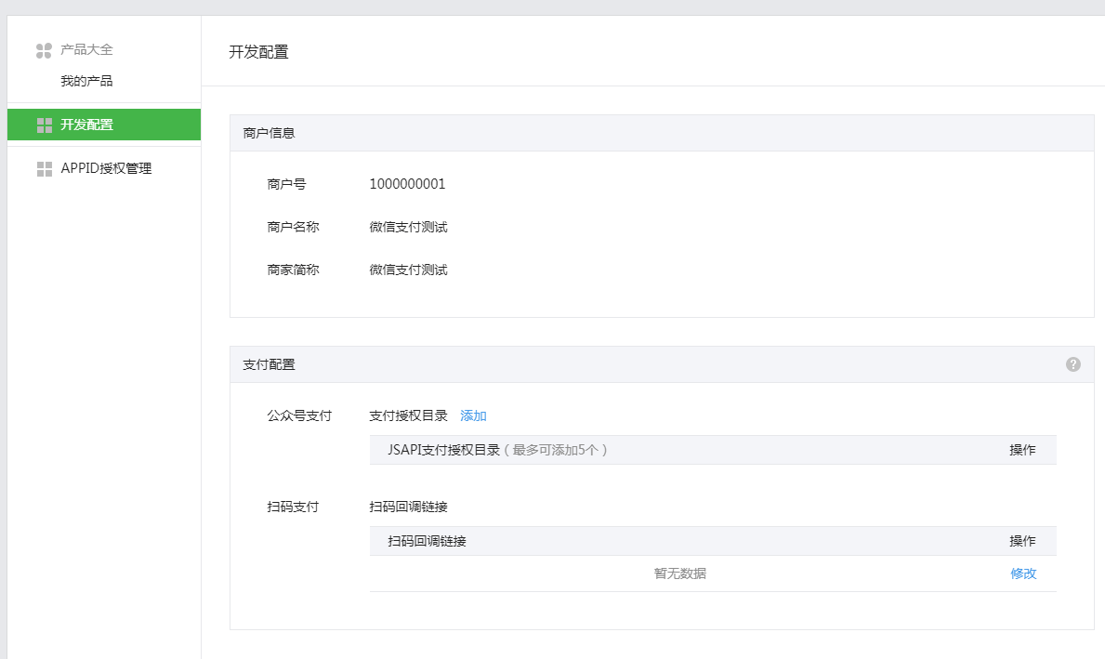Click the merchant number 1000000001
Image resolution: width=1105 pixels, height=659 pixels.
(407, 184)
